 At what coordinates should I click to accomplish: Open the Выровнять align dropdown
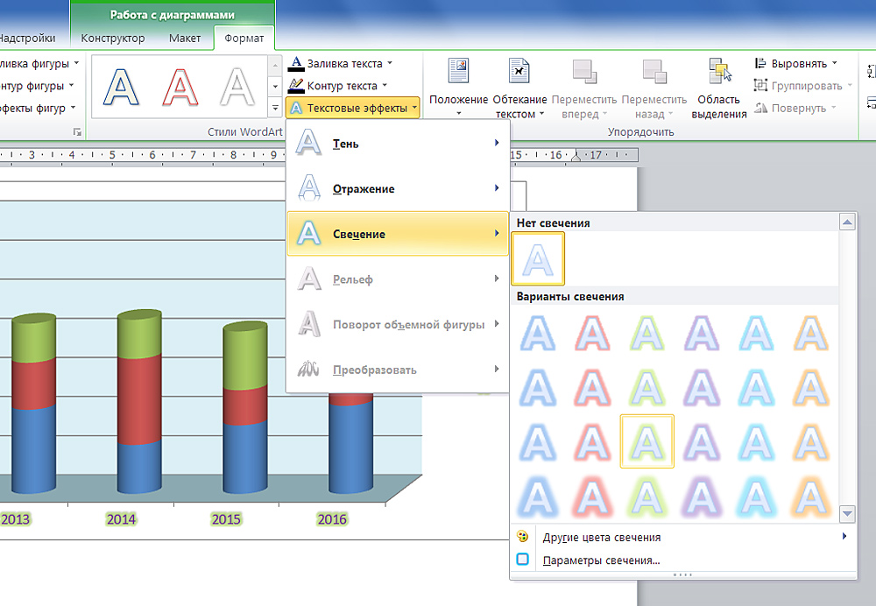795,64
